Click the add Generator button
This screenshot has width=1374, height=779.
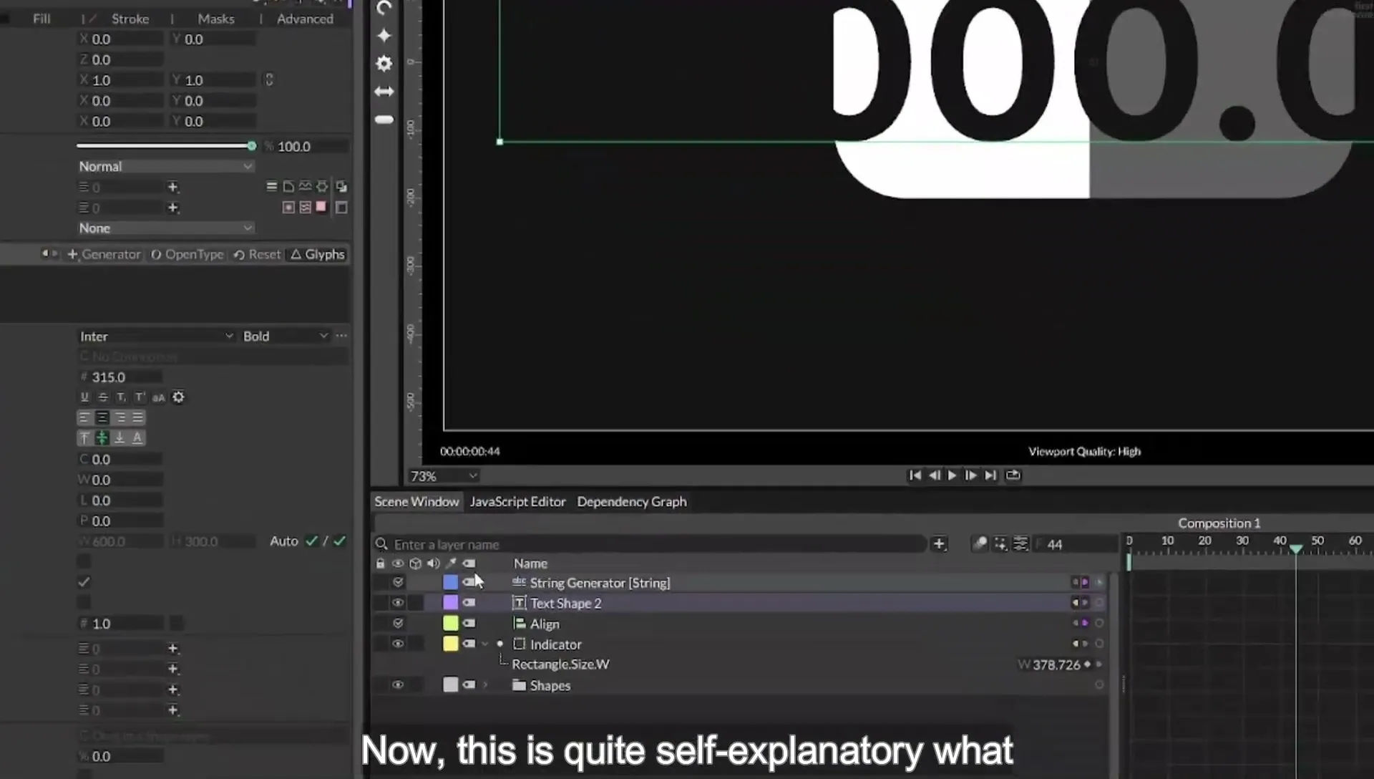pyautogui.click(x=104, y=254)
